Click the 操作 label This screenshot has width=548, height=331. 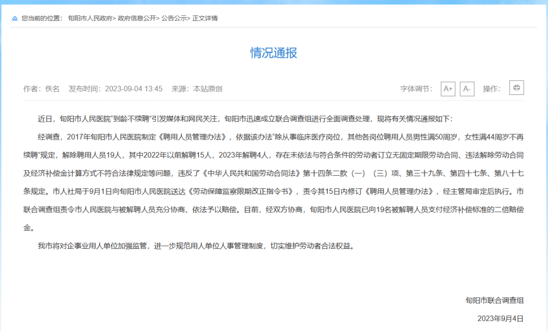pyautogui.click(x=491, y=89)
